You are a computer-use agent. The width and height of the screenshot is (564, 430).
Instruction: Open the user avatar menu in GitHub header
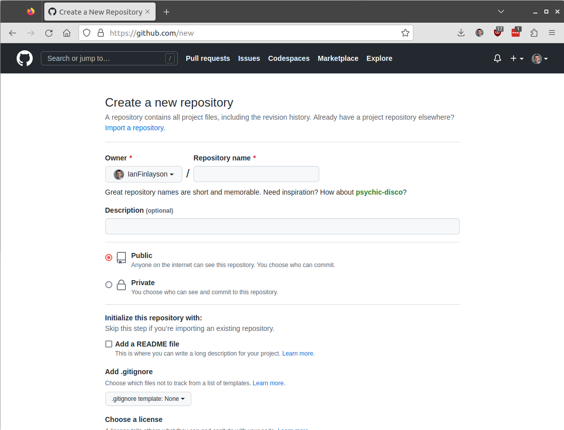(x=539, y=58)
